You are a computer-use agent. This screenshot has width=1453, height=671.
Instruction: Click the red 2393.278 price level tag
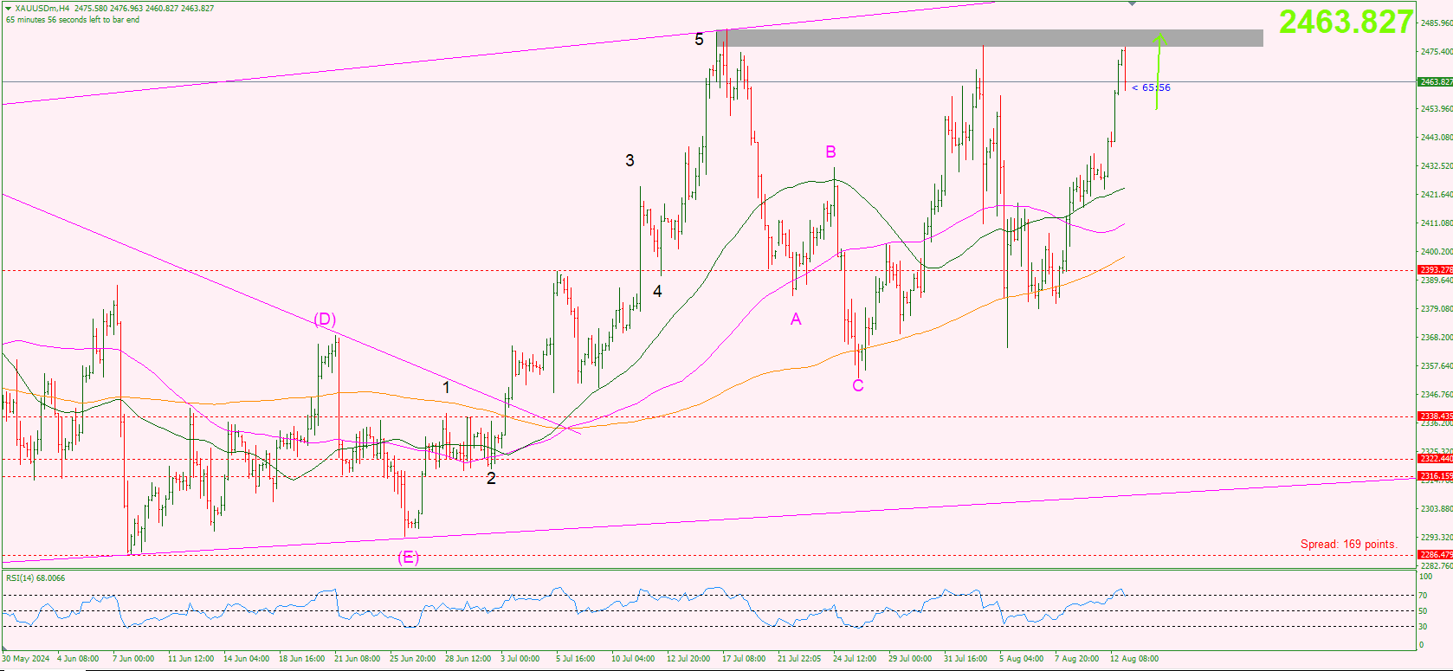pos(1435,270)
